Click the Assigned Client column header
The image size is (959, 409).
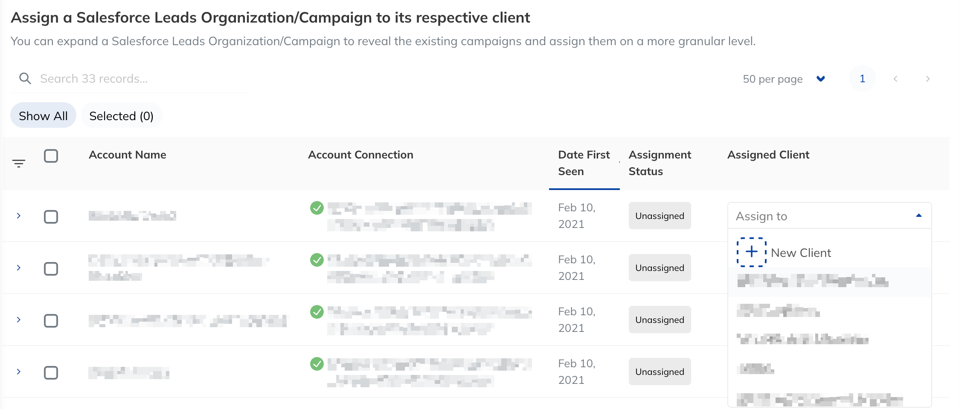click(x=768, y=155)
